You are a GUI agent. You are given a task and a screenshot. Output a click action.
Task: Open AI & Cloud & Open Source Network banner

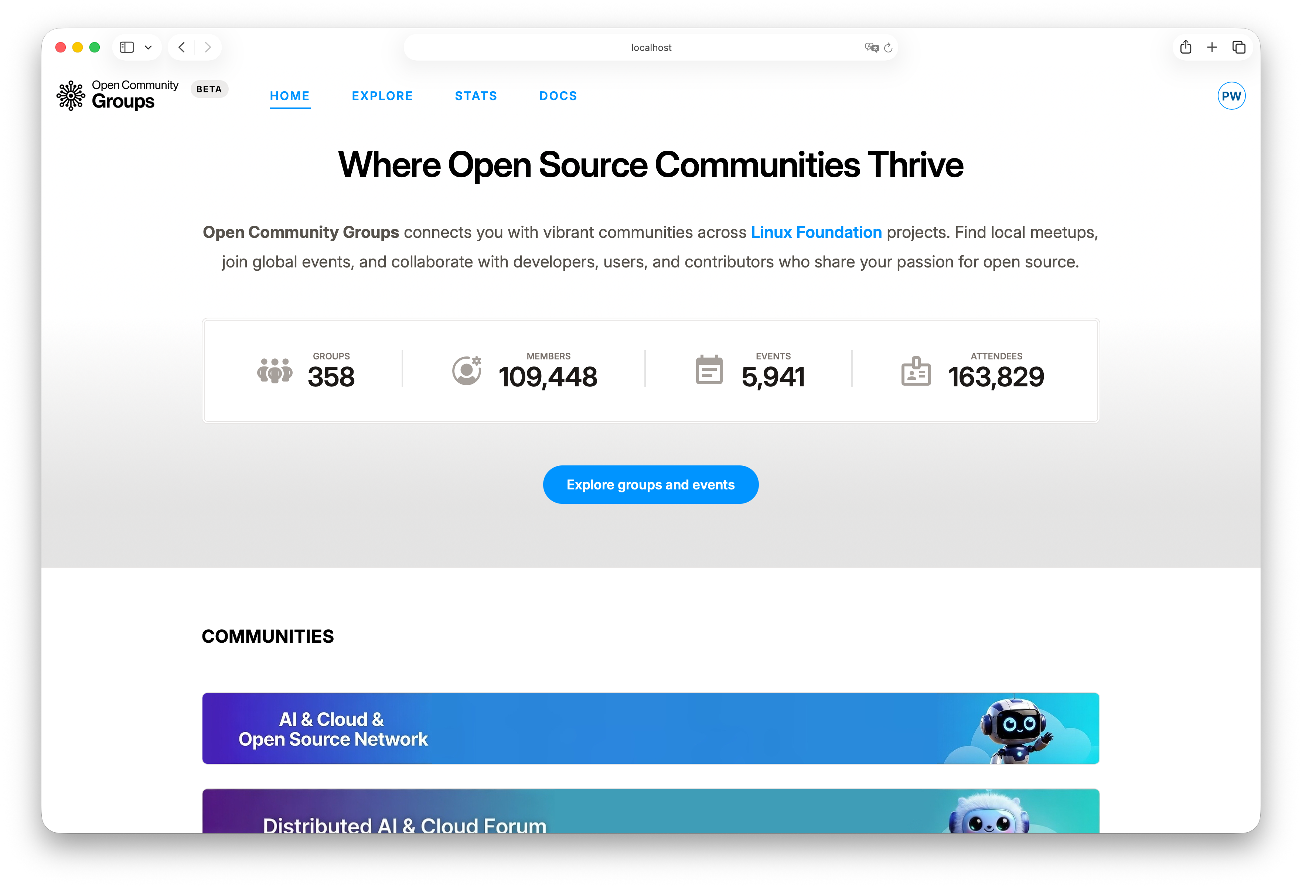(x=650, y=728)
